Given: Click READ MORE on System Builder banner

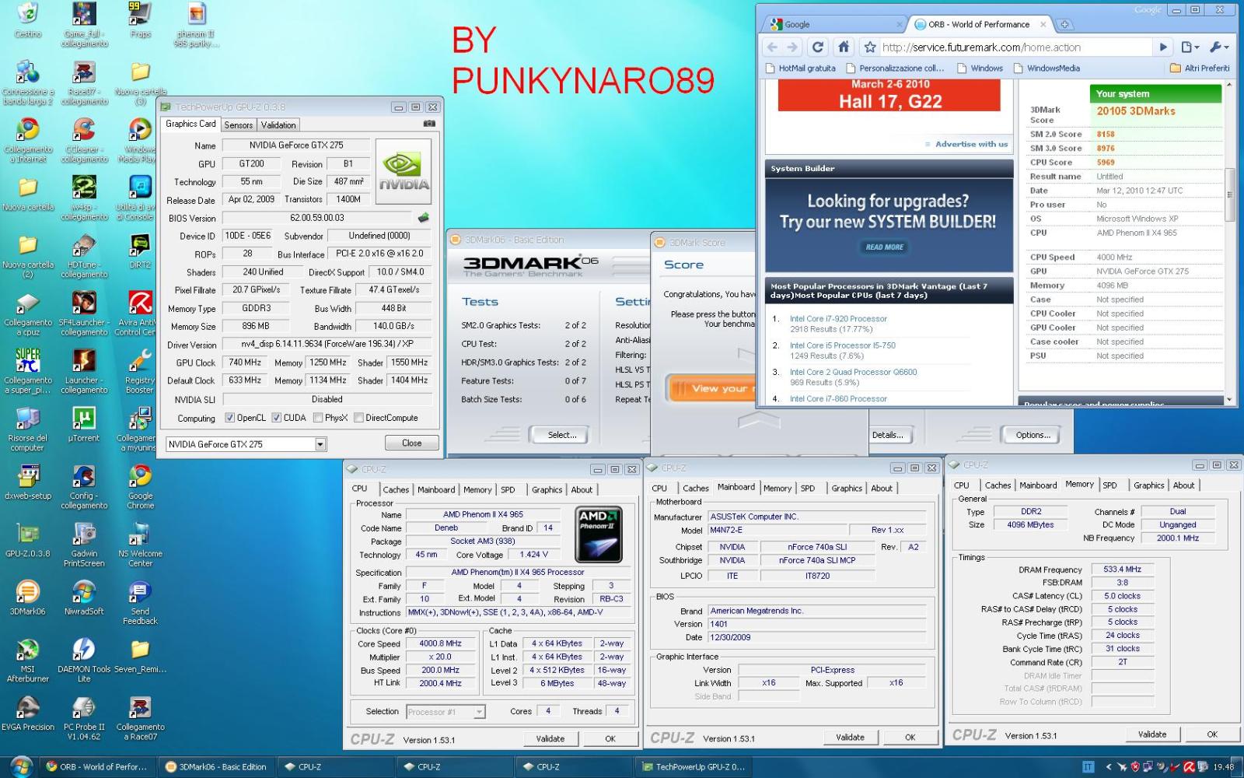Looking at the screenshot, I should point(884,247).
